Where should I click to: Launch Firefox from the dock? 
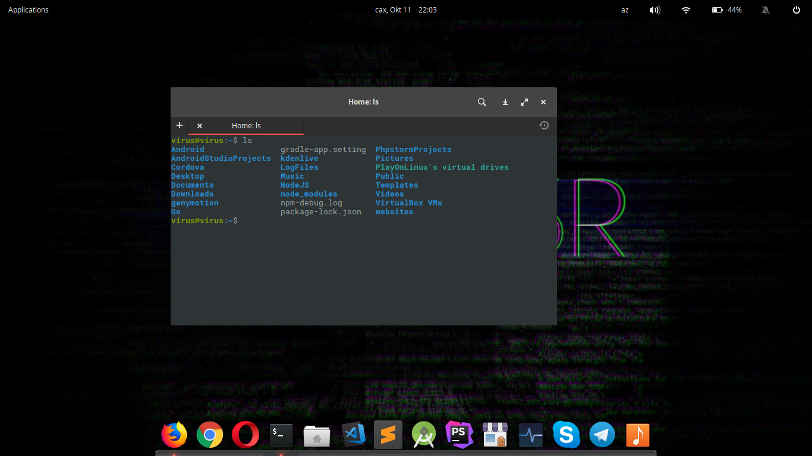[x=174, y=435]
